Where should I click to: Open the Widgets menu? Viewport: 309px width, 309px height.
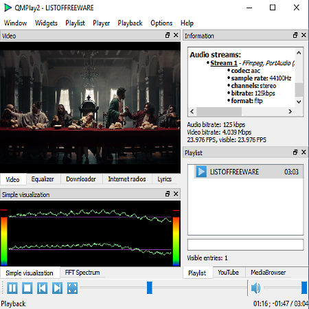point(46,23)
